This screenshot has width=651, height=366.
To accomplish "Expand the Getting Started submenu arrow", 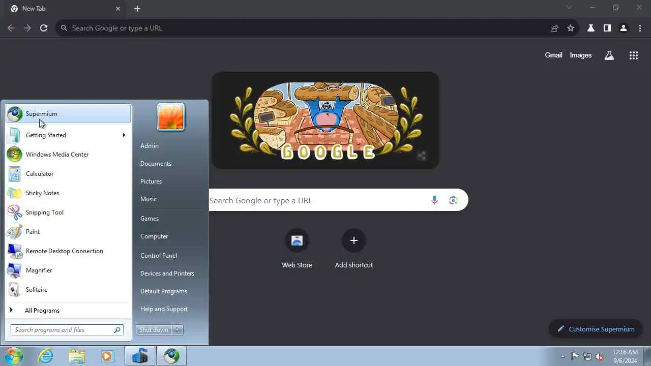I will point(124,135).
